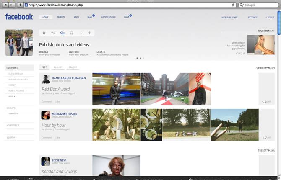The height and width of the screenshot is (180, 281).
Task: Select the quote status icon in publisher
Action: (x=53, y=33)
